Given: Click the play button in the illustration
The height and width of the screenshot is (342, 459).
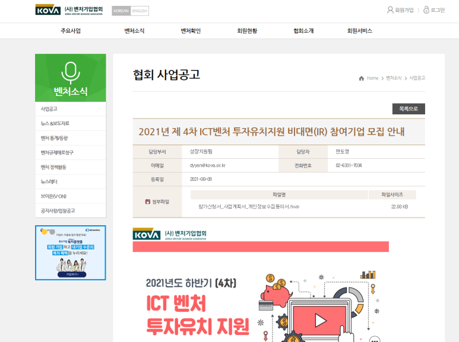Looking at the screenshot, I should (320, 321).
